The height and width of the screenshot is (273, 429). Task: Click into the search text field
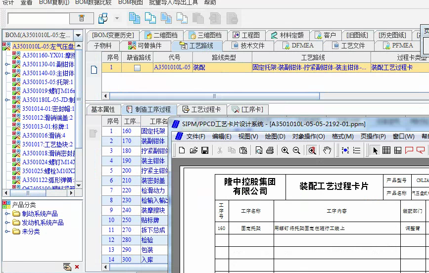pos(38,18)
